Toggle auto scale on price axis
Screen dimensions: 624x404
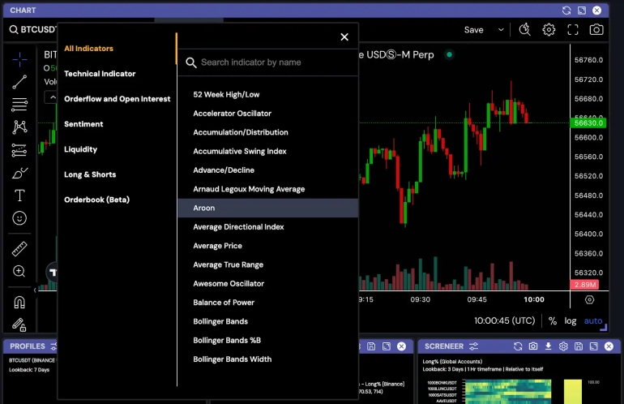tap(593, 320)
